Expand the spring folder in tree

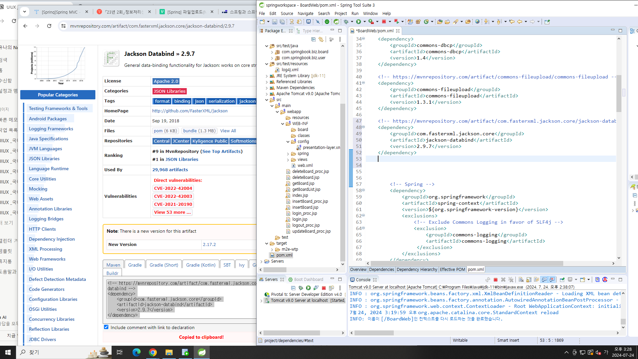click(x=288, y=154)
